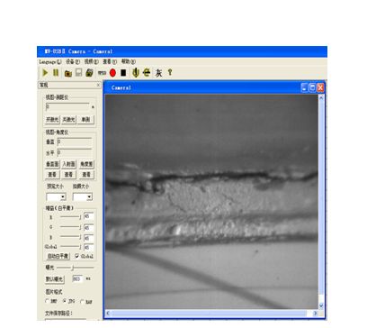The width and height of the screenshot is (367, 328).
Task: Toggle grayscale mode with 灰 icon
Action: pyautogui.click(x=158, y=73)
